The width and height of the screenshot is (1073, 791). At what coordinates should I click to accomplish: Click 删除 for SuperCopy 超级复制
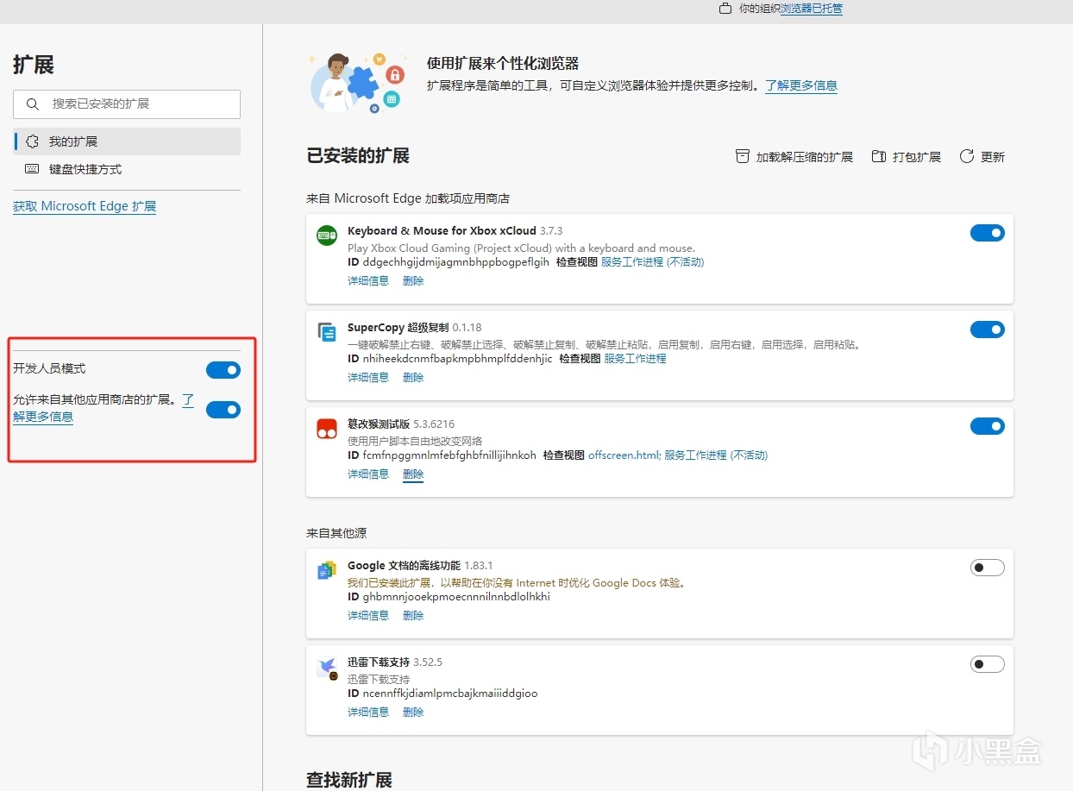pyautogui.click(x=413, y=377)
